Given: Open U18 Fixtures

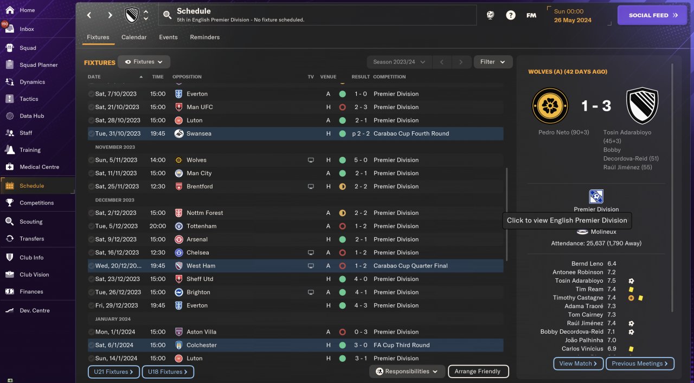Looking at the screenshot, I should tap(168, 372).
